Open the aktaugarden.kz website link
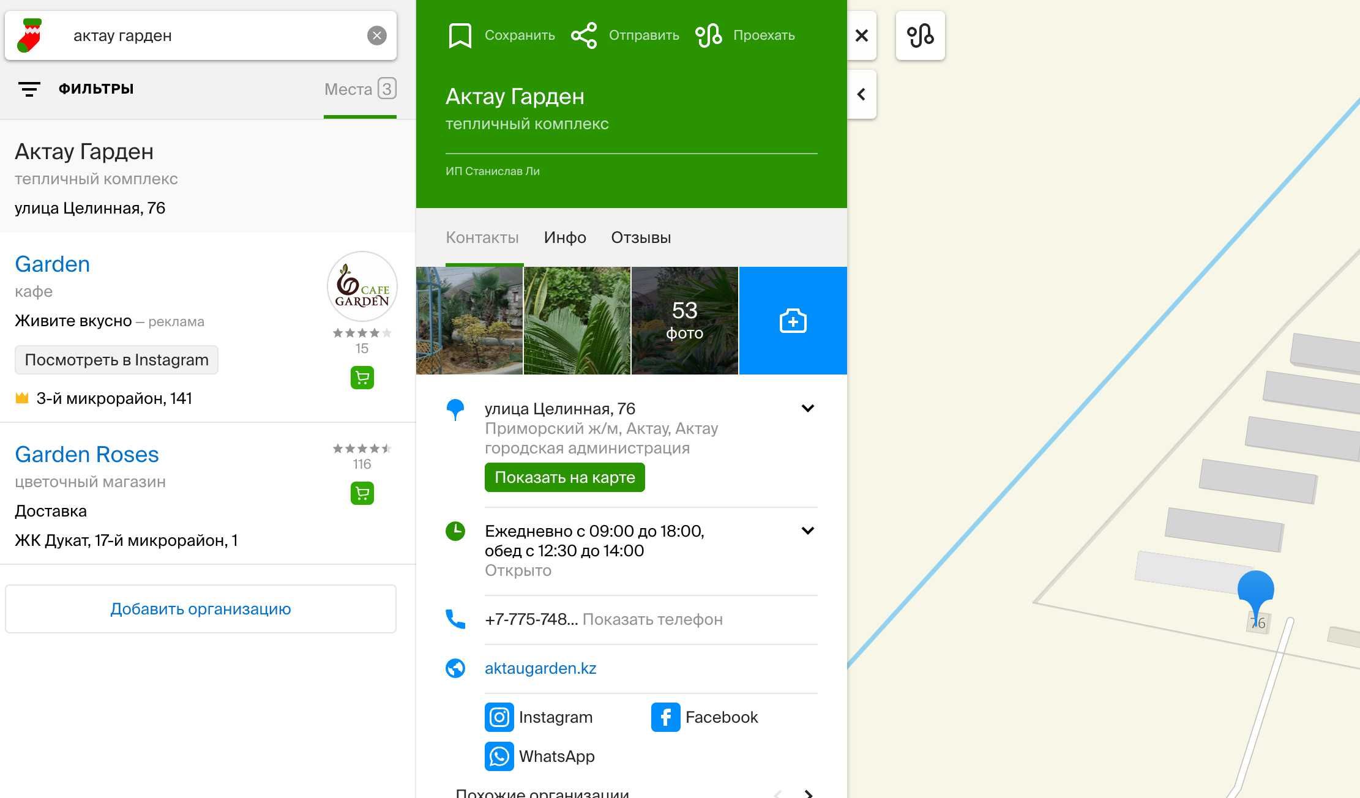Viewport: 1360px width, 798px height. coord(540,668)
